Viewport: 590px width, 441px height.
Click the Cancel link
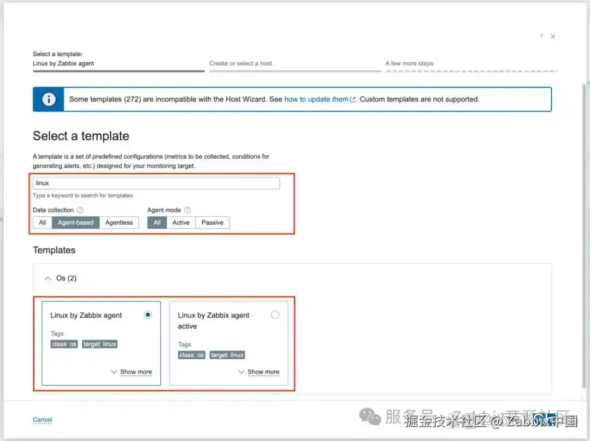pos(43,420)
